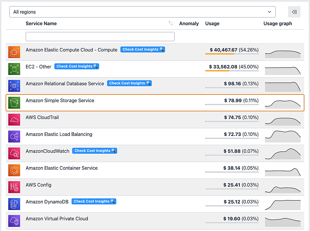Viewport: 310px width, 231px height.
Task: Open the All regions dropdown
Action: (142, 12)
